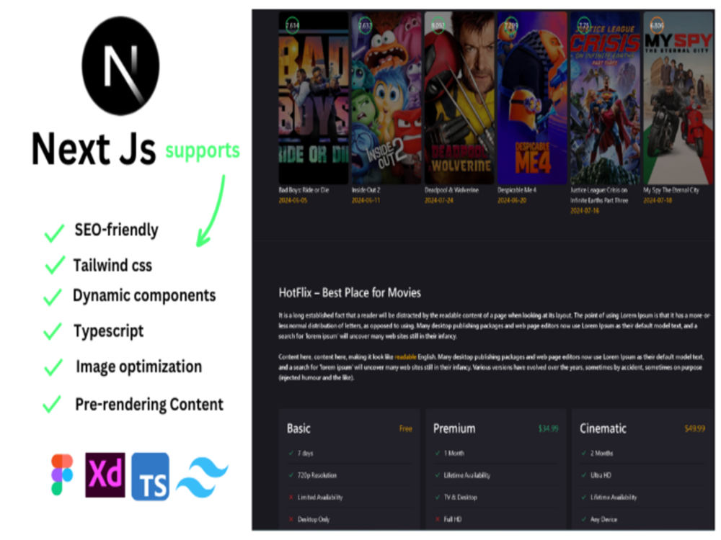
Task: Open the Deadpool & Wolverine poster
Action: coord(459,98)
